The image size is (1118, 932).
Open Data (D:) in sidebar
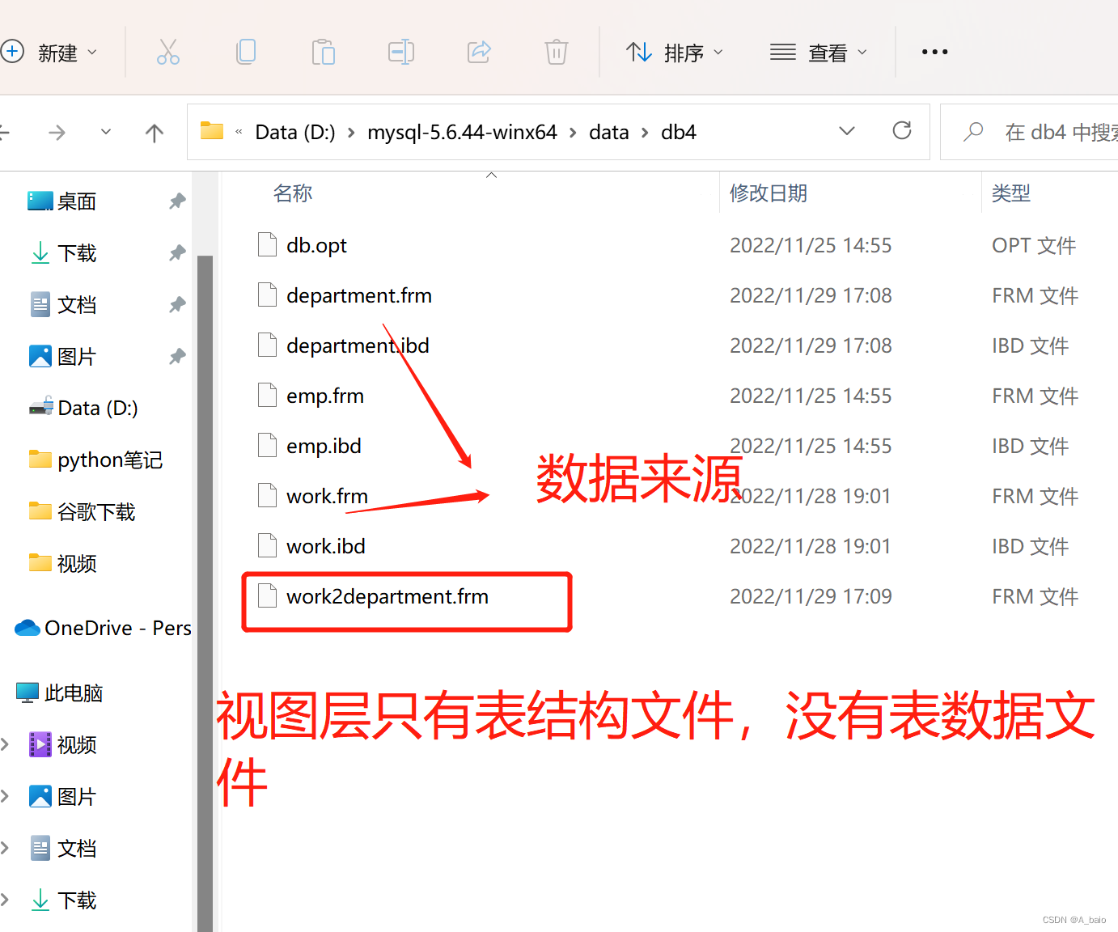[83, 408]
